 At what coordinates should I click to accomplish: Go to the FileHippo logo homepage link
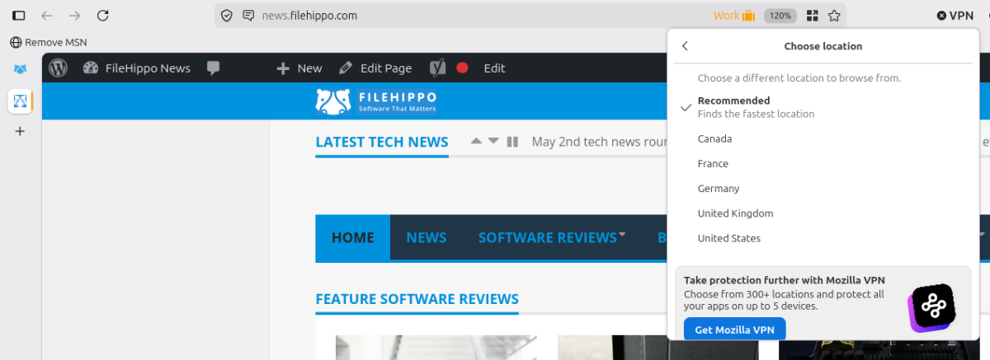pos(376,101)
